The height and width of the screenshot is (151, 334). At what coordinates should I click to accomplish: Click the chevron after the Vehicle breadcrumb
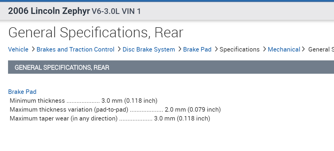coord(33,49)
